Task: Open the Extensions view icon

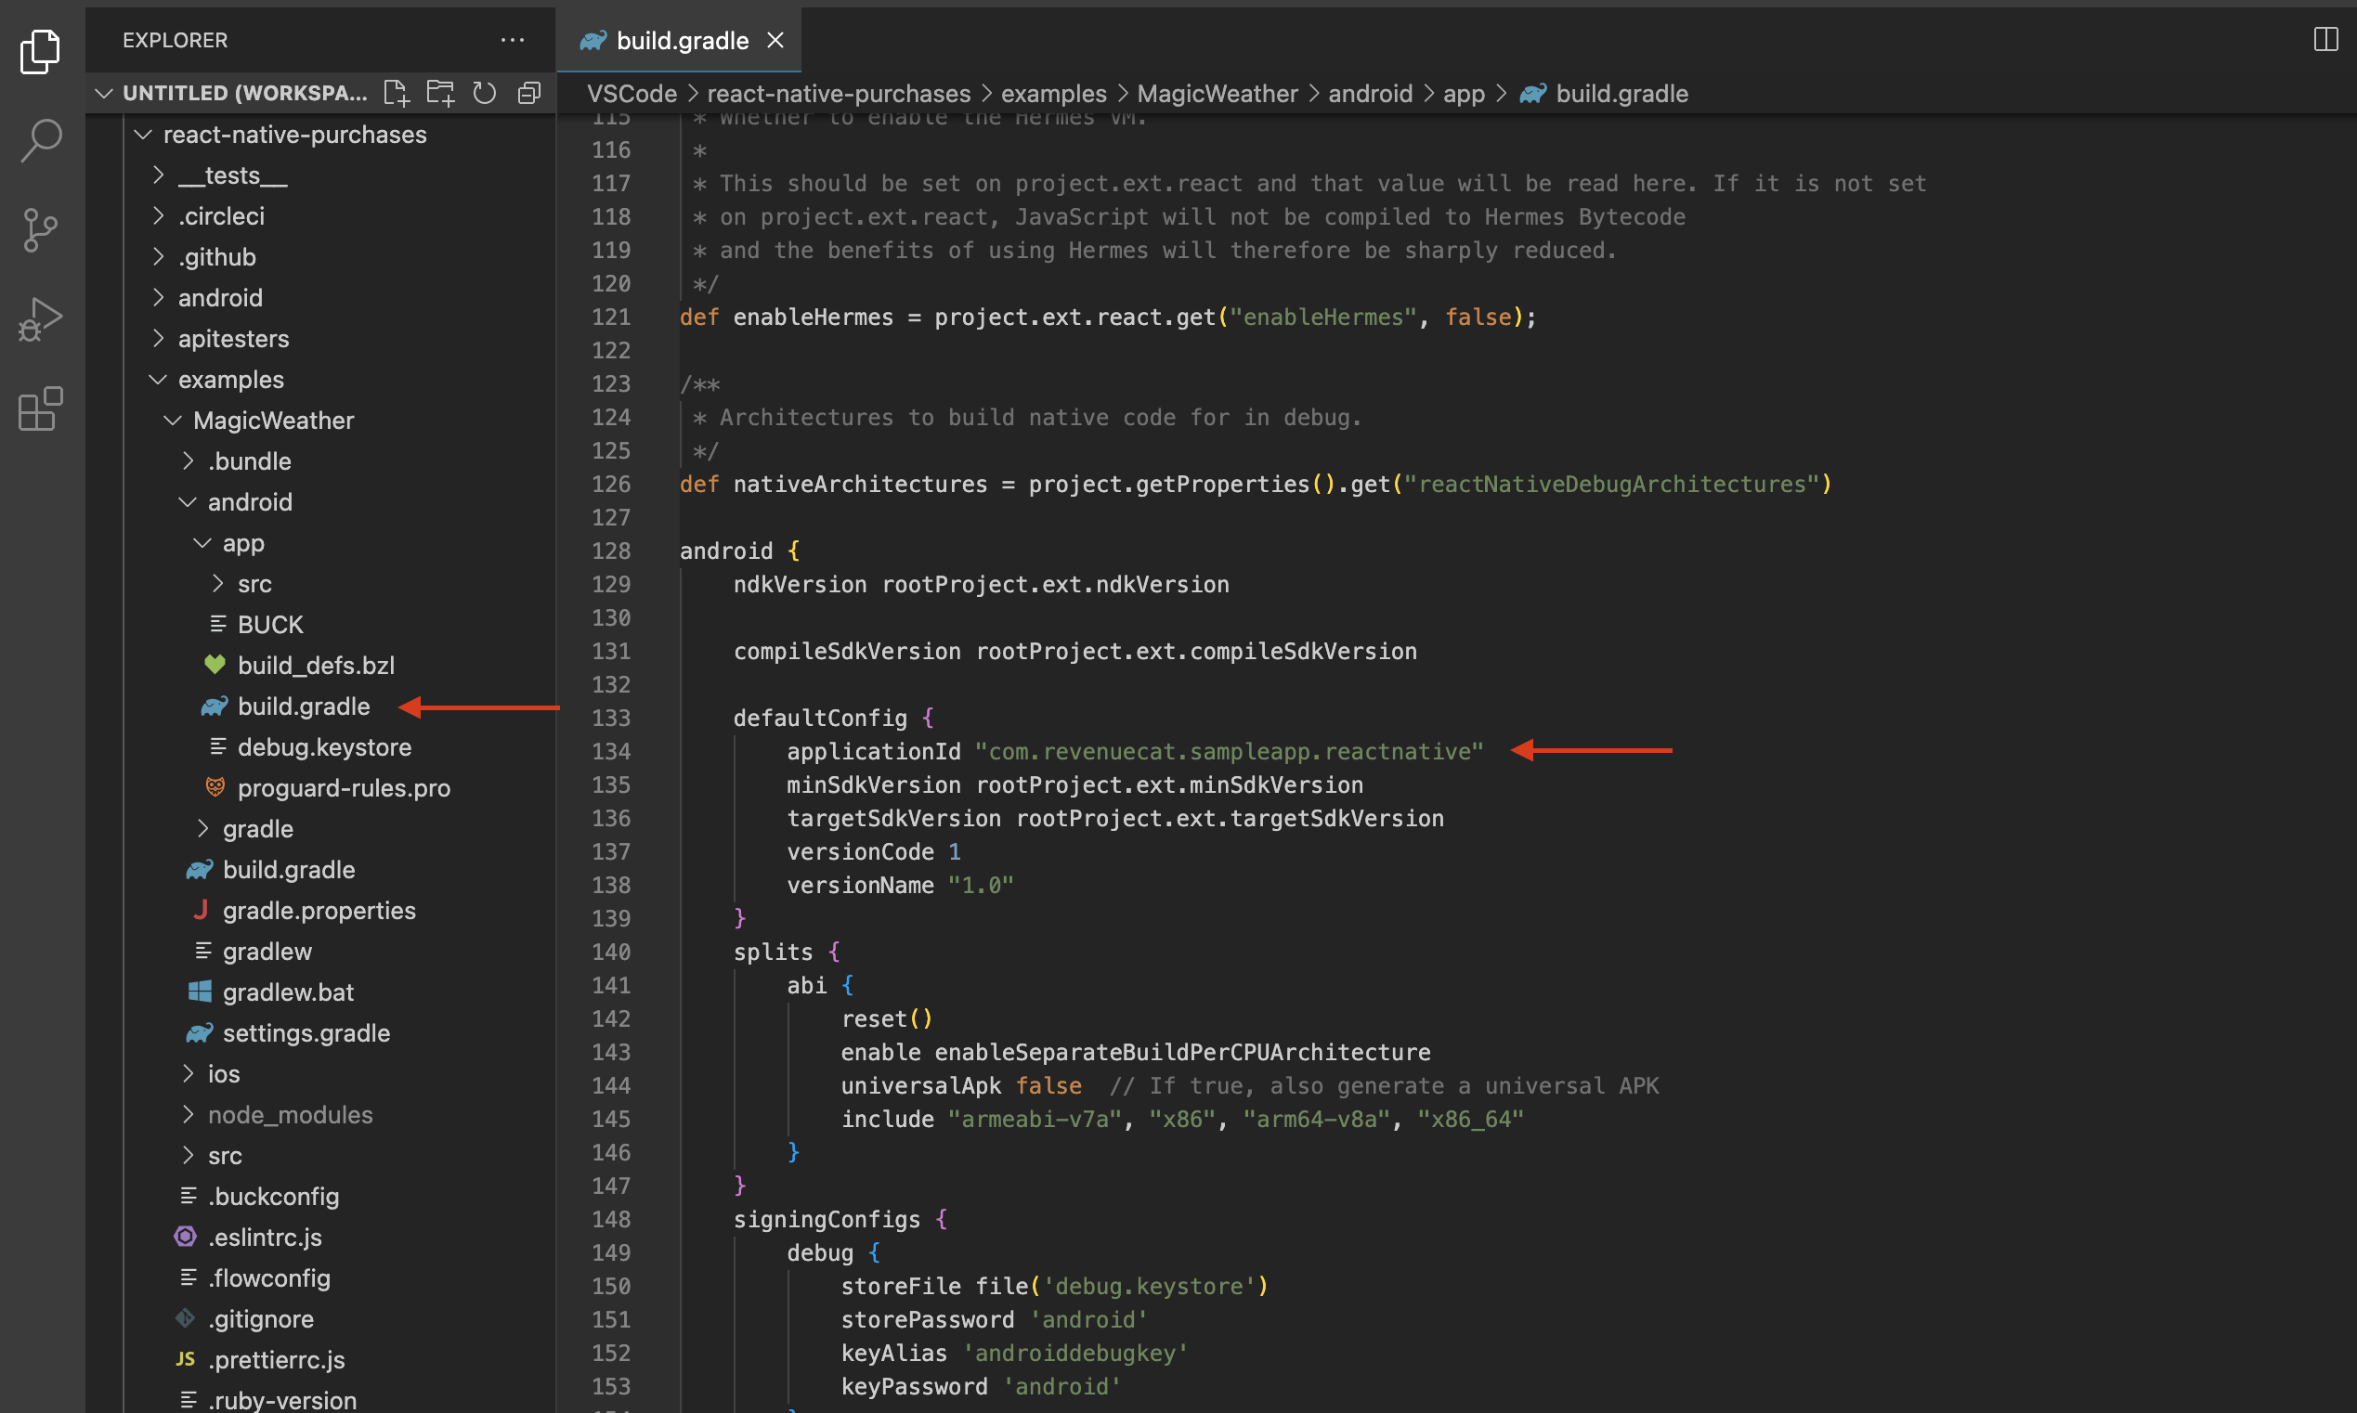Action: (x=41, y=409)
